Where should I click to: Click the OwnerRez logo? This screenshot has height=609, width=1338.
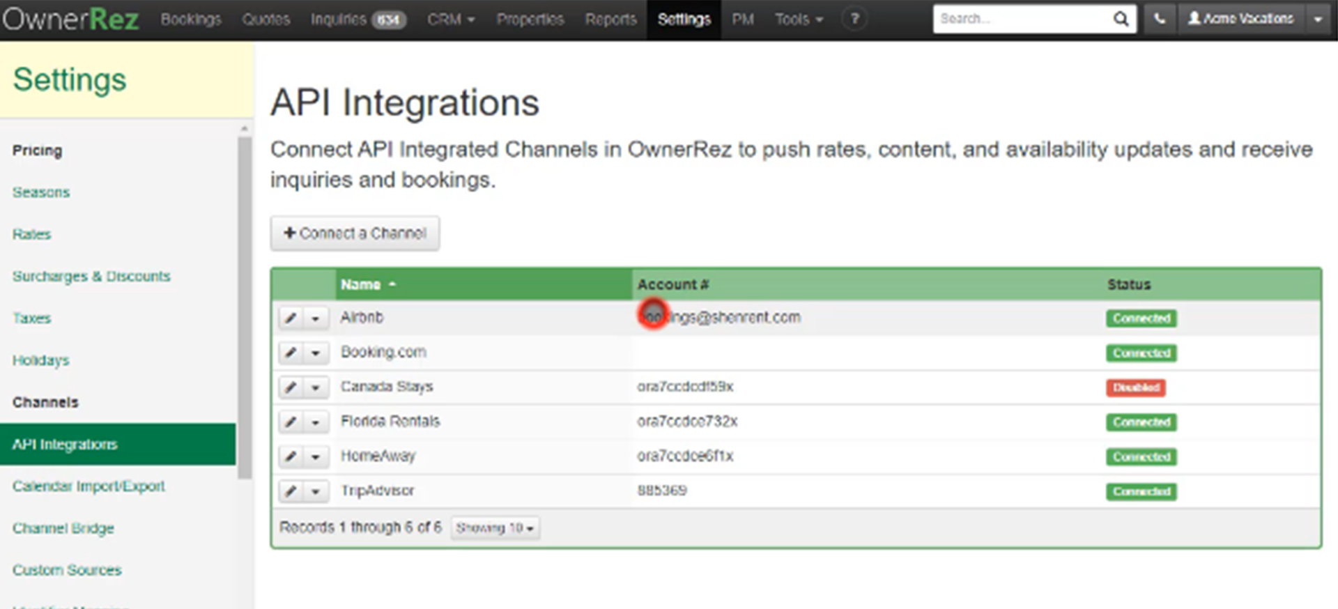click(x=71, y=19)
